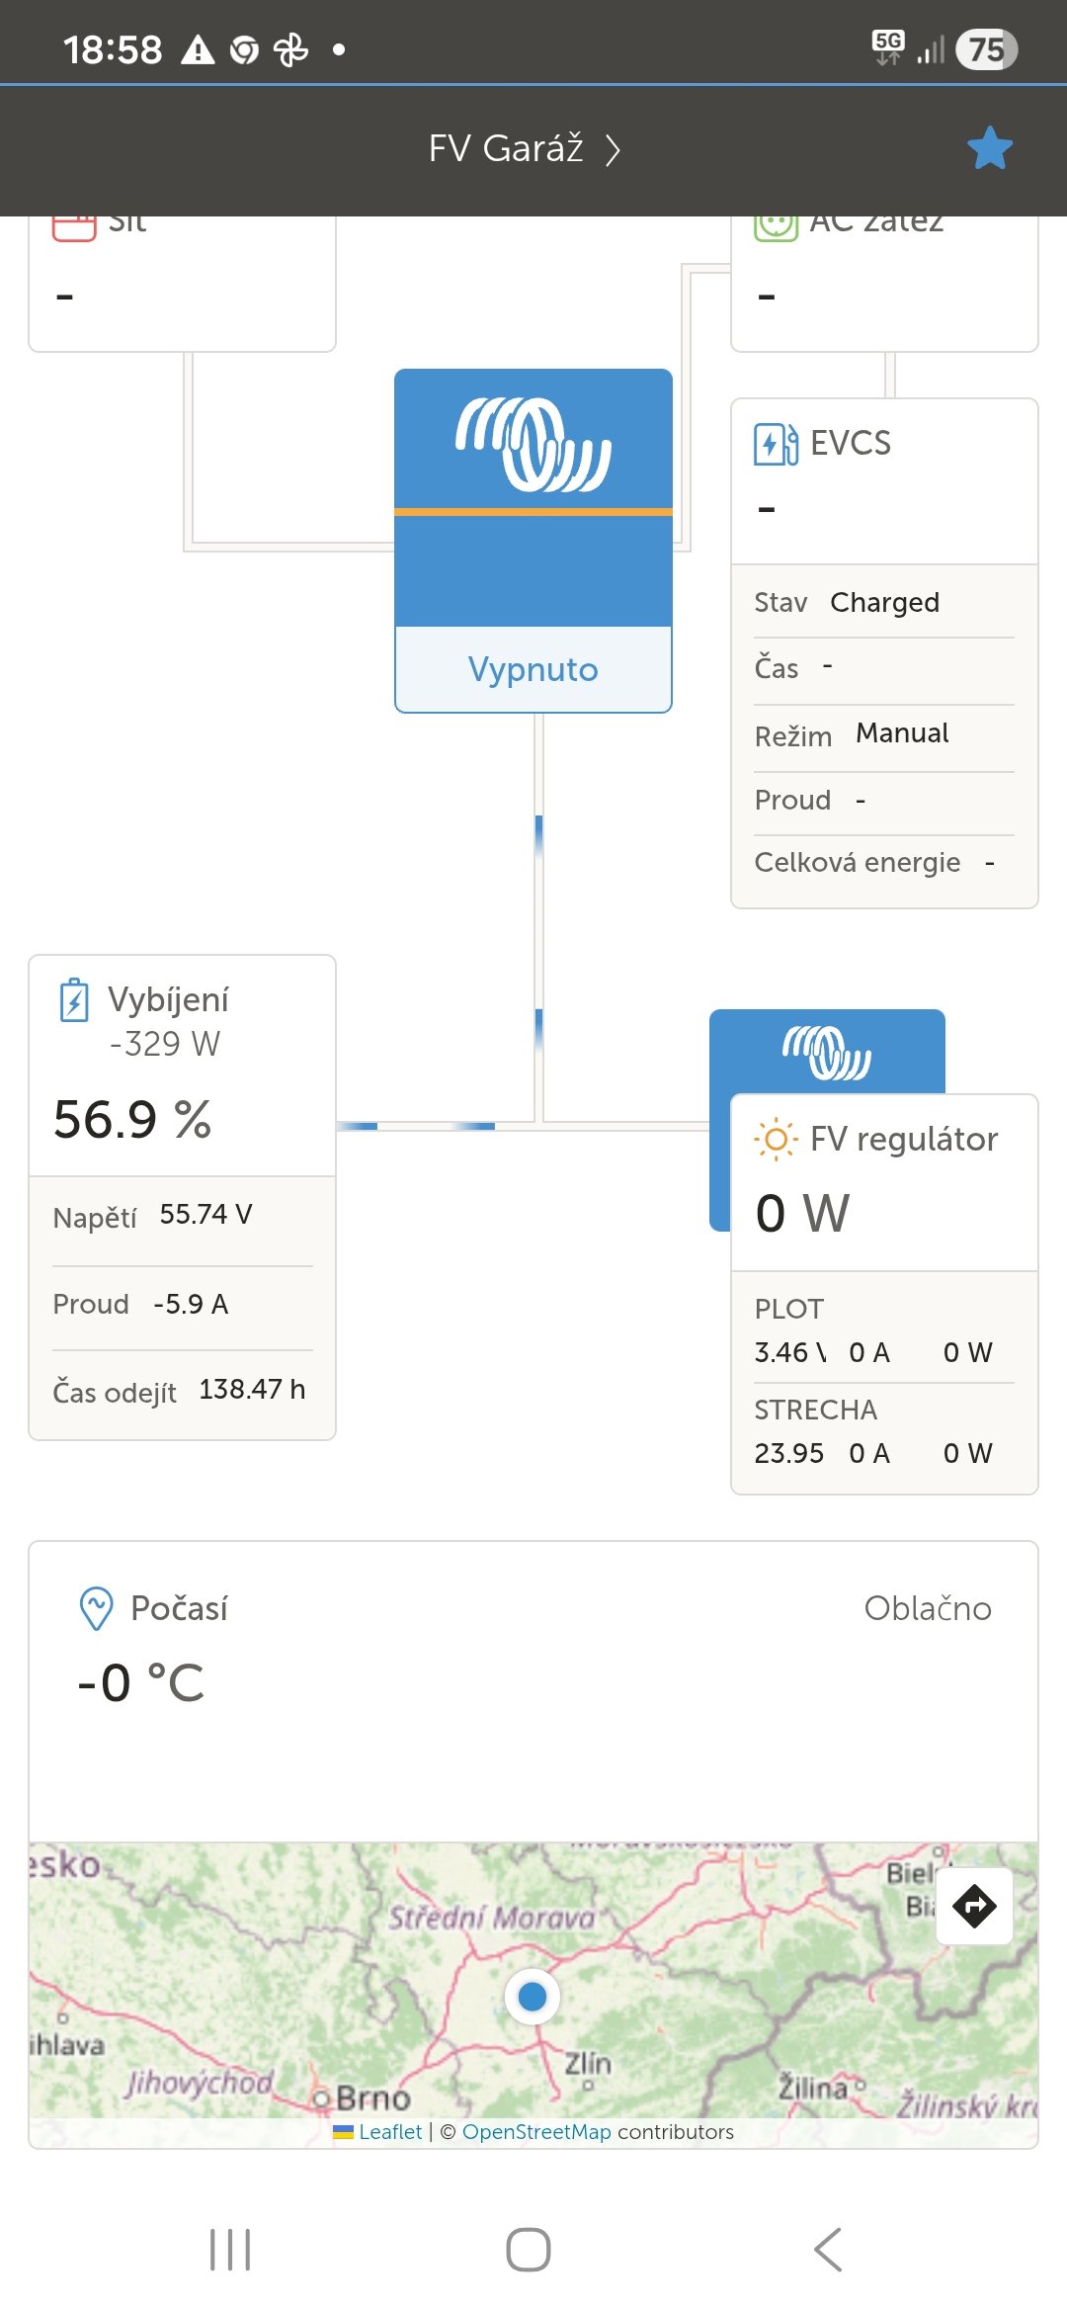Viewport: 1067px width, 2313px height.
Task: Toggle the favorite star icon
Action: pyautogui.click(x=990, y=148)
